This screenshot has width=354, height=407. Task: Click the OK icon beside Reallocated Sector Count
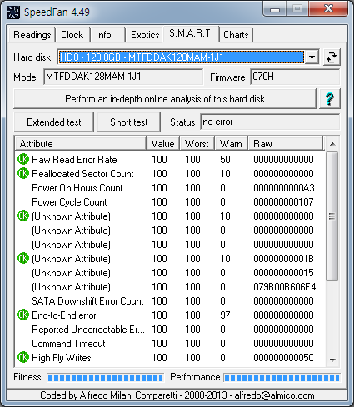(23, 173)
